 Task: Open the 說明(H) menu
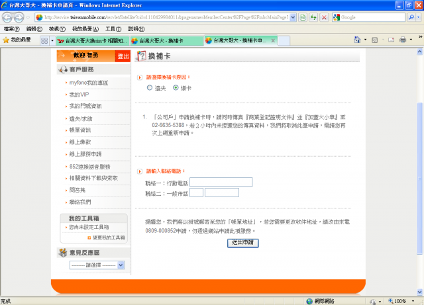click(136, 29)
